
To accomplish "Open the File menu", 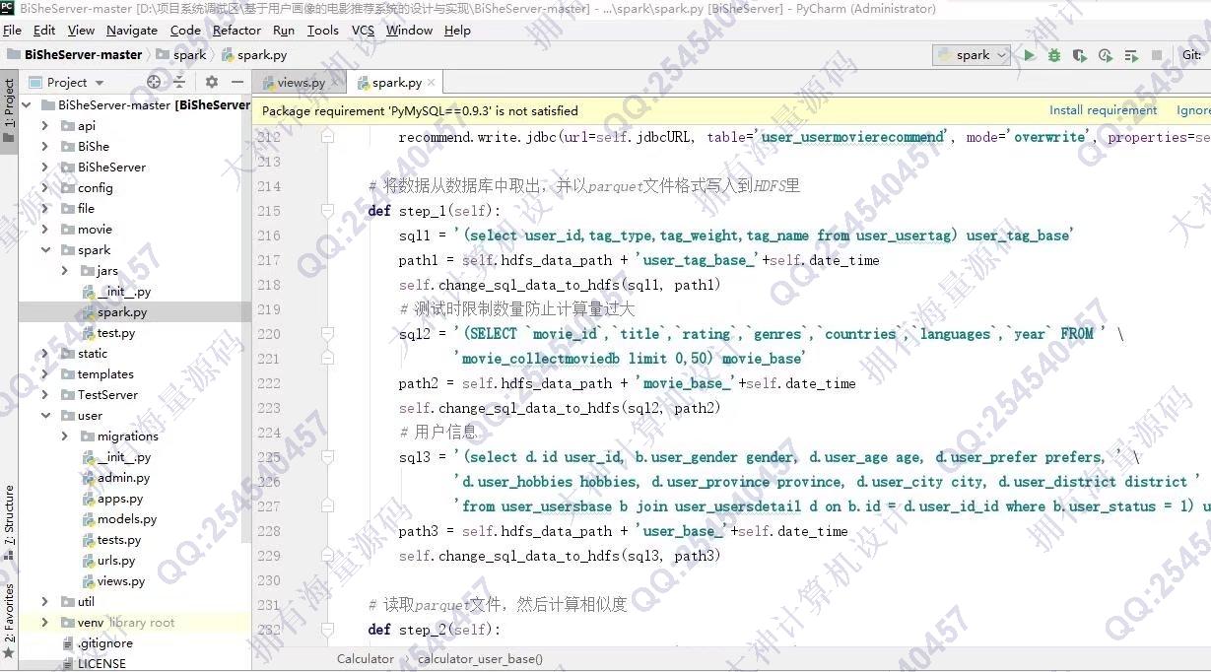I will 12,31.
